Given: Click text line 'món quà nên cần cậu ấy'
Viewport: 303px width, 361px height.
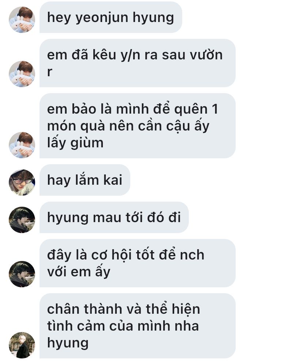Looking at the screenshot, I should [128, 126].
